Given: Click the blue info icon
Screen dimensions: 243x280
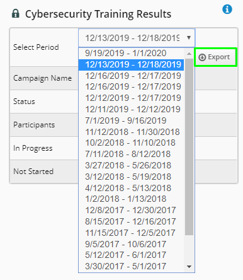Looking at the screenshot, I should point(227,9).
